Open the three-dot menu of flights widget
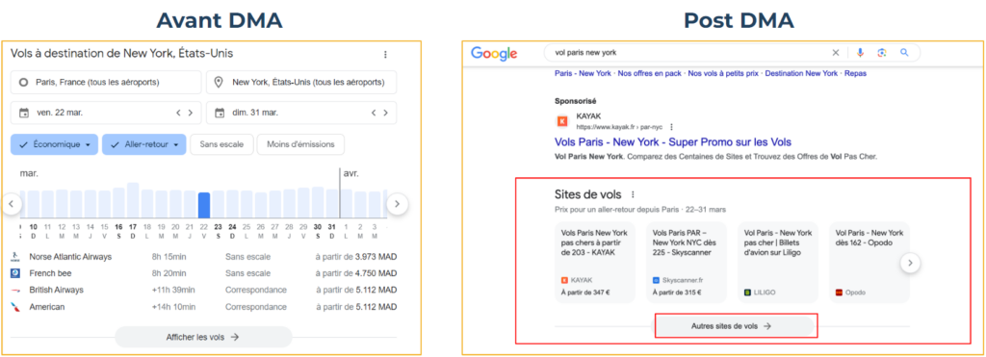 385,55
